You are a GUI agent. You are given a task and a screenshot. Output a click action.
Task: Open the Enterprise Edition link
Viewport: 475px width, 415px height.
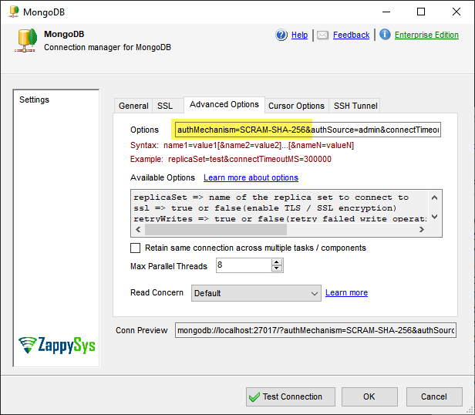tap(426, 35)
